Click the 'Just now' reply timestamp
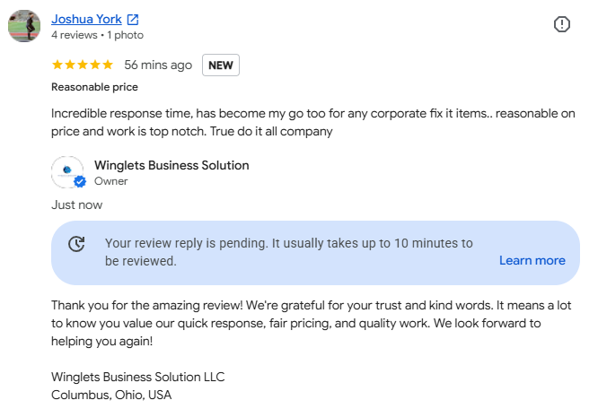Viewport: 598px width, 409px height. point(77,204)
